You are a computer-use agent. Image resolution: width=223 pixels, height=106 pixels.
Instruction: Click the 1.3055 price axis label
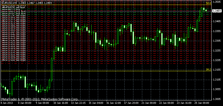tap(217, 89)
